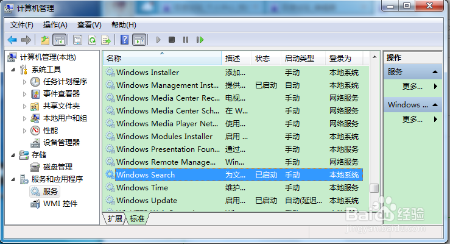Switch to the 扩展 tab
The height and width of the screenshot is (244, 450).
coord(115,219)
